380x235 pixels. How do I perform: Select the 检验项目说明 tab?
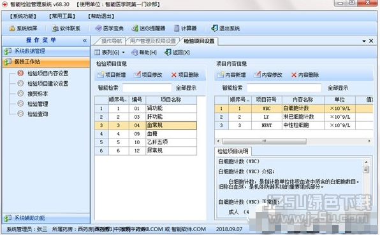pos(233,151)
